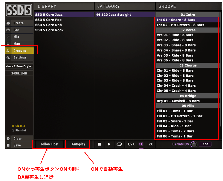The height and width of the screenshot is (181, 223).
Task: Click the Edit page icon in sidebar
Action: pyautogui.click(x=8, y=30)
